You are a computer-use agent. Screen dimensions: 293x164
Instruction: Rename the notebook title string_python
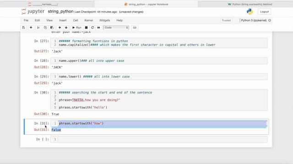[60, 11]
